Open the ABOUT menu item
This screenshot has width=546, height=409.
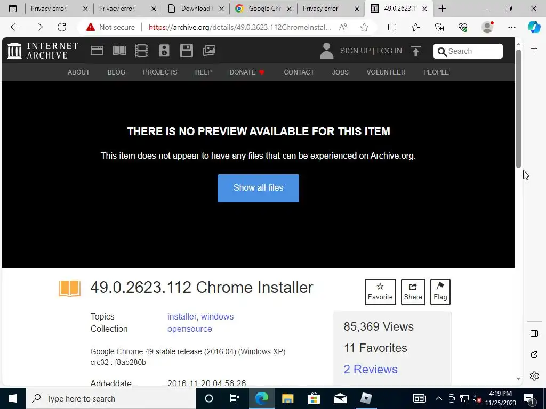point(79,72)
